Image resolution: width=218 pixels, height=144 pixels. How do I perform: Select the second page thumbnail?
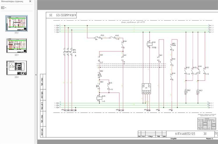click(x=17, y=45)
